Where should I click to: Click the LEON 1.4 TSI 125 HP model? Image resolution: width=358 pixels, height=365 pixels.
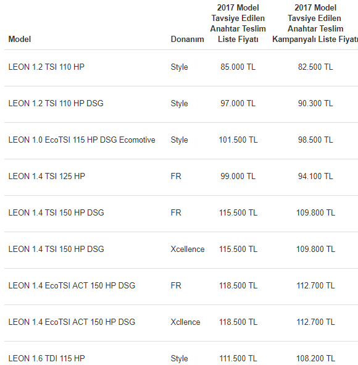click(46, 176)
